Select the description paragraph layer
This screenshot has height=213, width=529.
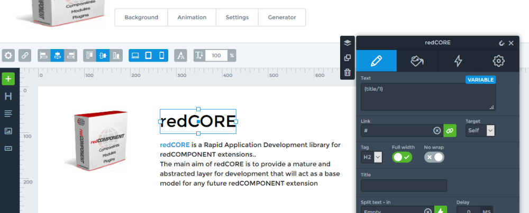pyautogui.click(x=250, y=164)
